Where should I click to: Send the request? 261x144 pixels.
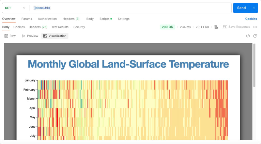click(x=241, y=8)
